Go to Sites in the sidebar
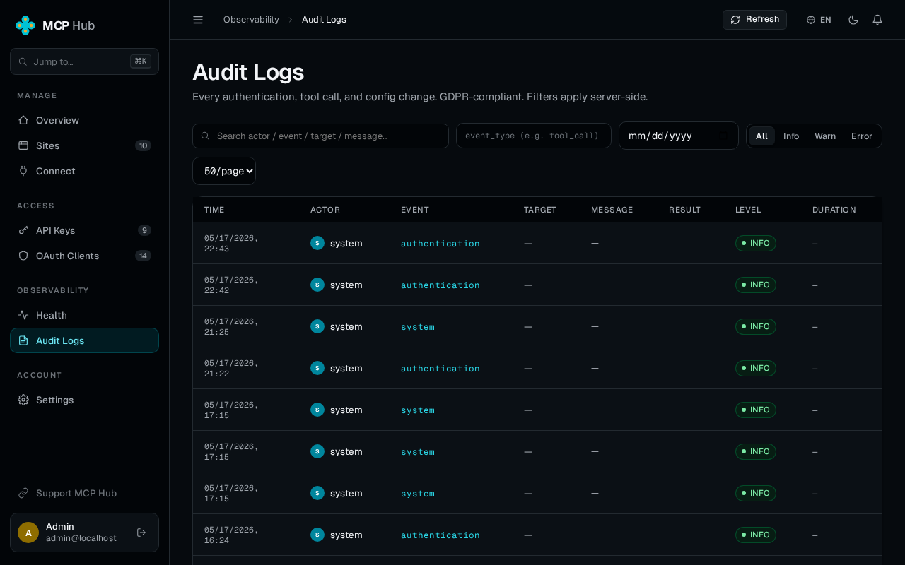Screen dimensions: 905x565 pyautogui.click(x=84, y=145)
